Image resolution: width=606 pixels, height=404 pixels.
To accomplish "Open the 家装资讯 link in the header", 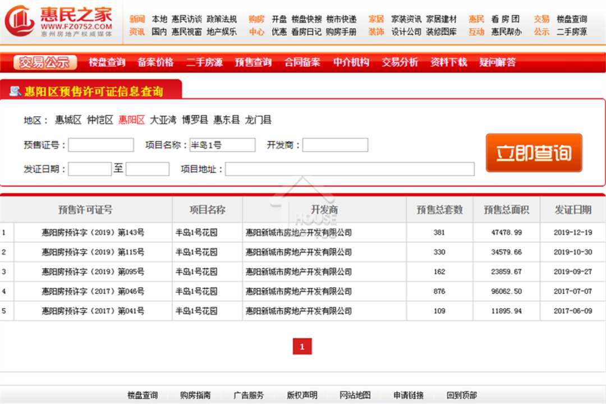I will [x=406, y=19].
